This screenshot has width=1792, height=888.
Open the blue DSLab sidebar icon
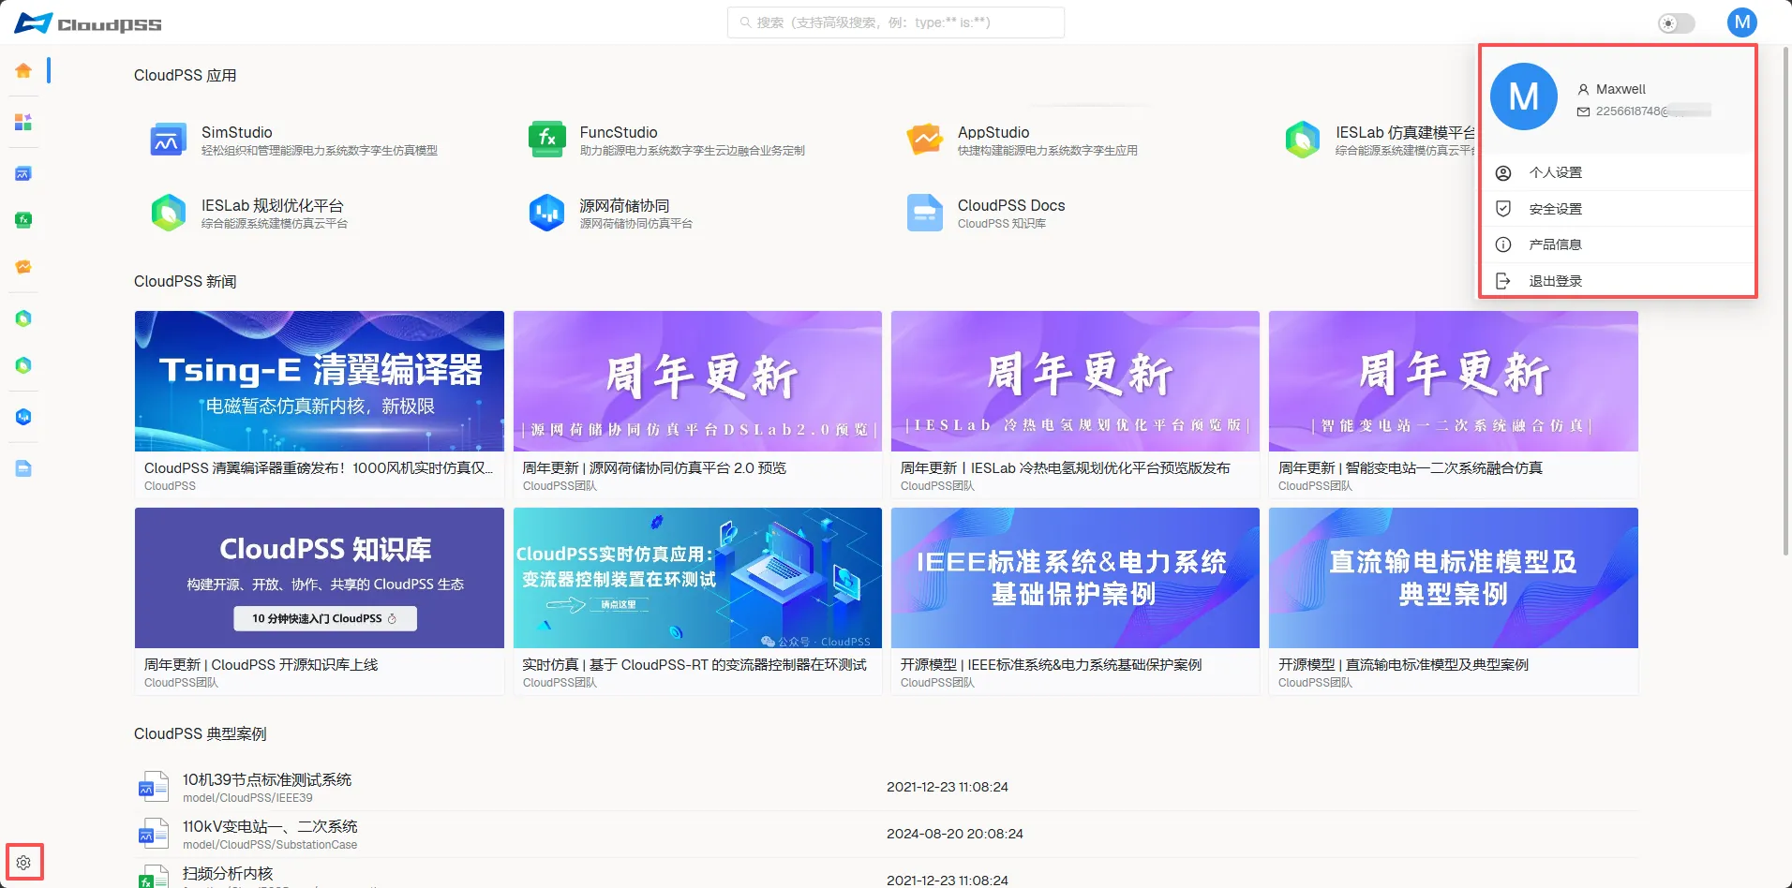tap(23, 417)
